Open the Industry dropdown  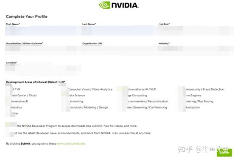tap(196, 49)
